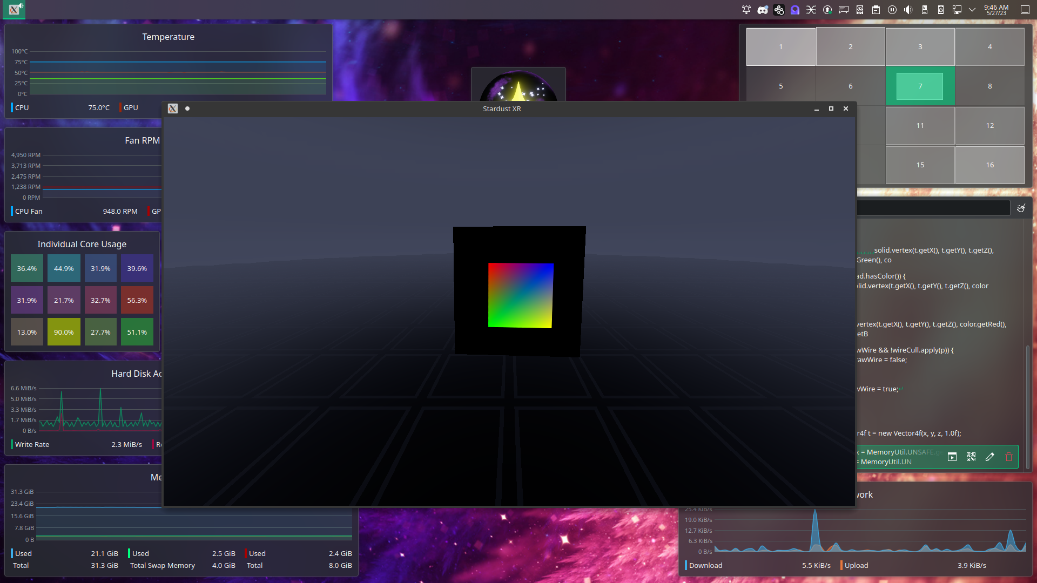Click the media pause icon in the tray
The height and width of the screenshot is (583, 1037).
(x=892, y=9)
